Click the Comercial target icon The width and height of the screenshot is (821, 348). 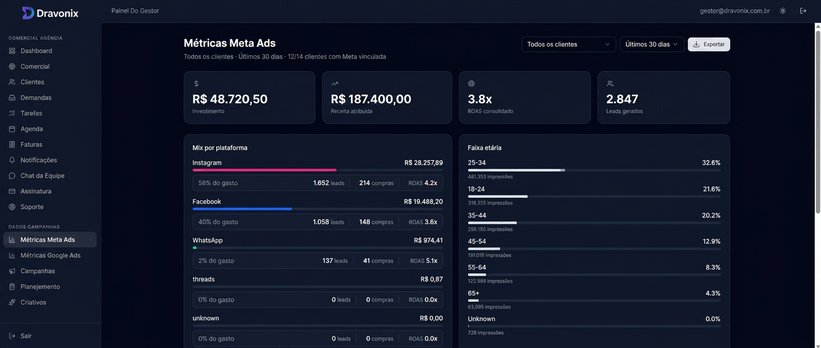tap(12, 66)
